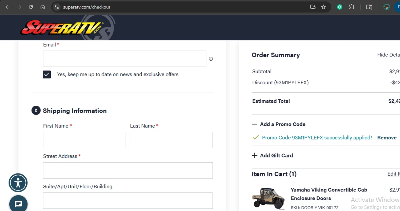400x211 pixels.
Task: Reload the checkout page
Action: tap(31, 7)
